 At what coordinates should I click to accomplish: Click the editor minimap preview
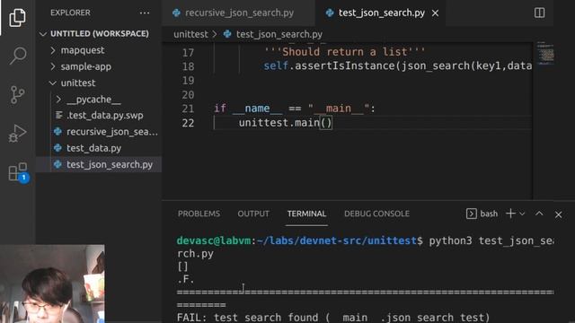[545, 53]
